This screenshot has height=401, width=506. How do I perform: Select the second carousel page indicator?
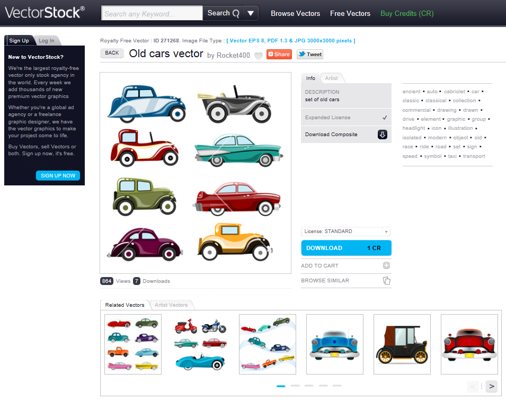point(295,386)
